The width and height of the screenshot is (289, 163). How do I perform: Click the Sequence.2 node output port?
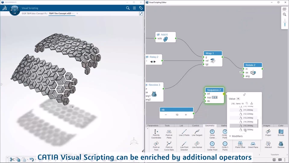(x=224, y=94)
